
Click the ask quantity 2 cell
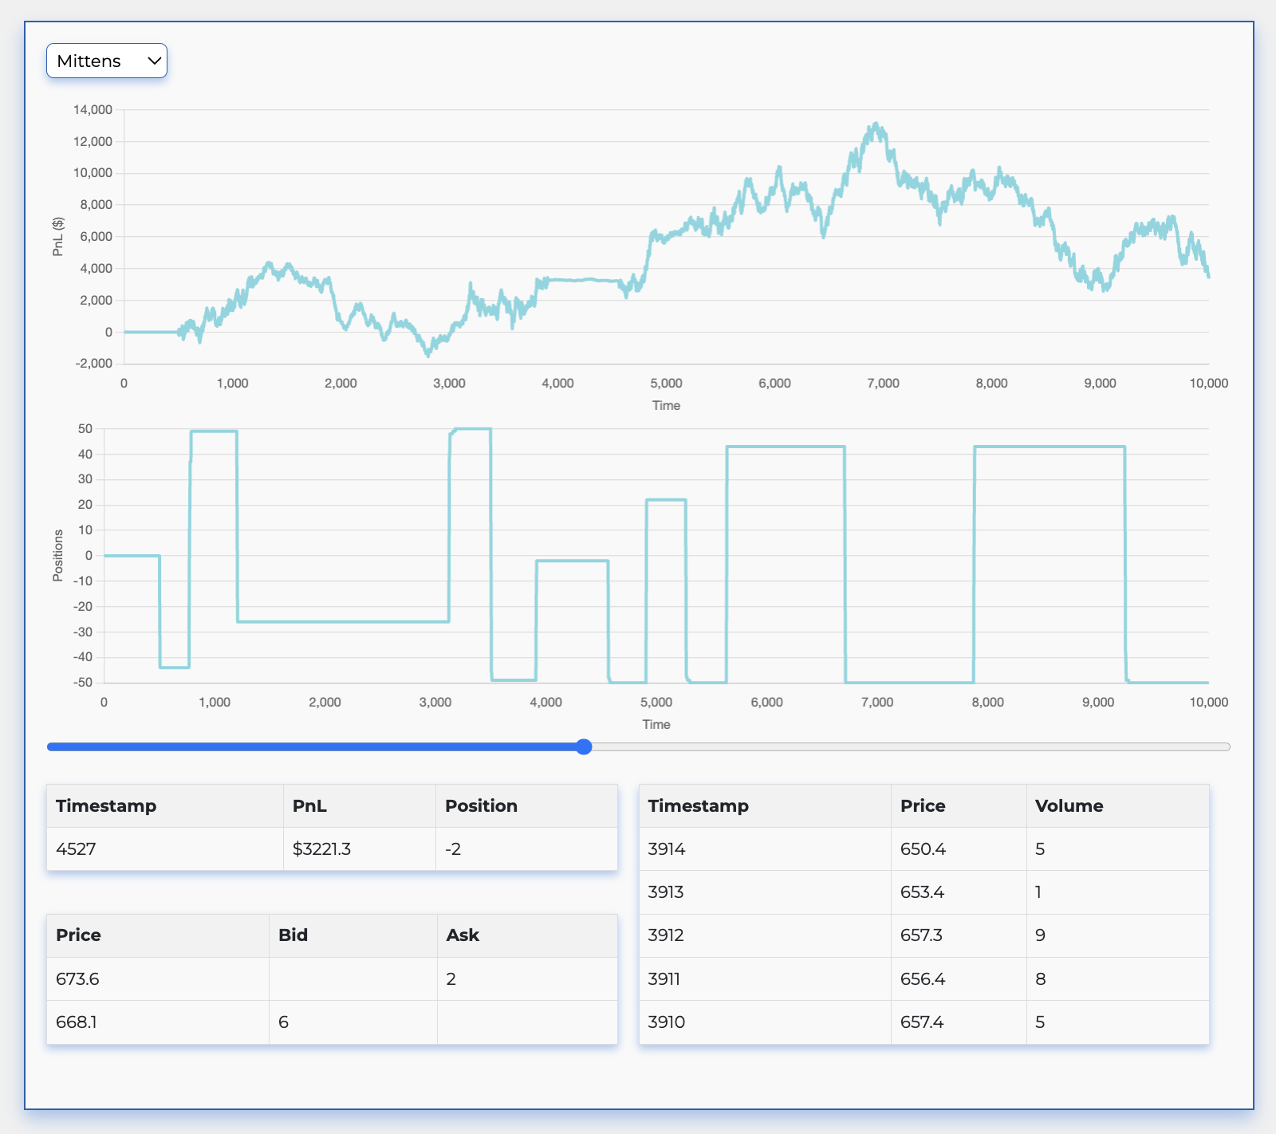[x=527, y=978]
